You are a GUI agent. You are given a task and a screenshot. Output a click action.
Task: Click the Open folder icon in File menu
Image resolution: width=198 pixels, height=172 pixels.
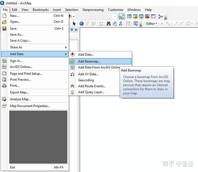click(4, 22)
